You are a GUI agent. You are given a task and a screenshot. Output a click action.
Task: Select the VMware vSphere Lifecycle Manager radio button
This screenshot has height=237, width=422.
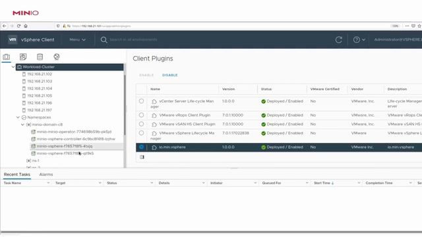[x=141, y=133]
